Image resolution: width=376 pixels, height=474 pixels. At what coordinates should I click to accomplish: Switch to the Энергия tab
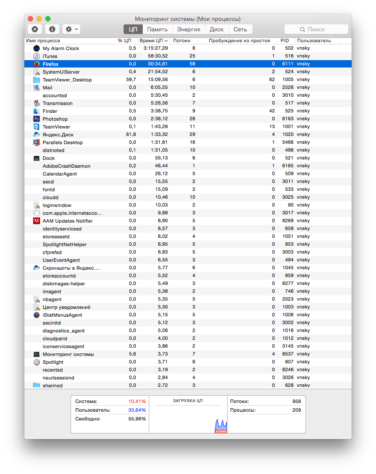(189, 29)
